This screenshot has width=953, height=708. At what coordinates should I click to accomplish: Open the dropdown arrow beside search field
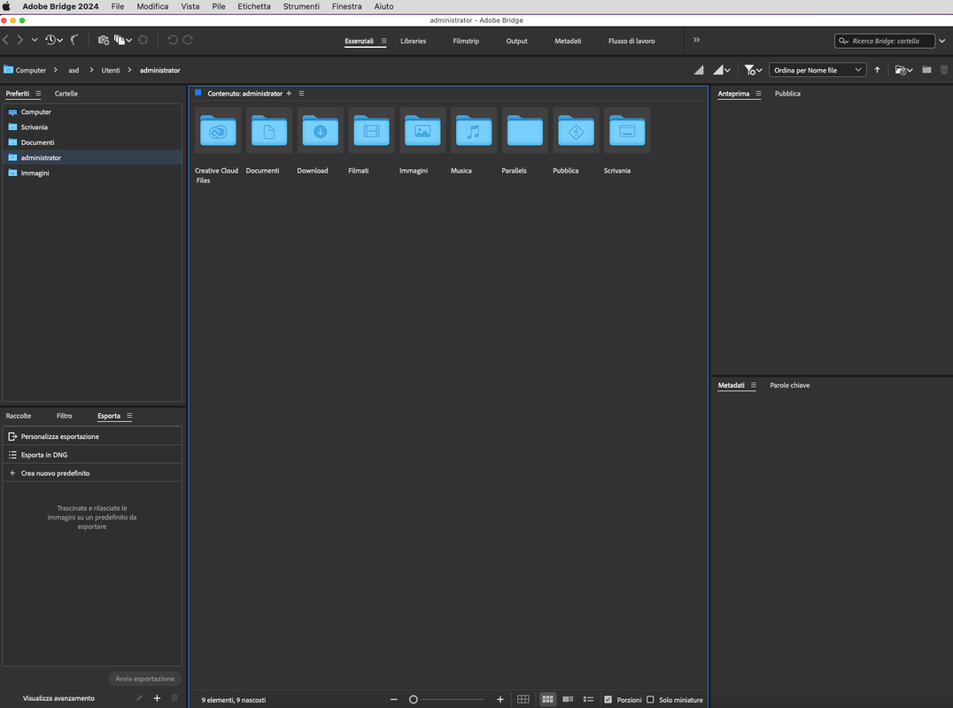[x=942, y=42]
